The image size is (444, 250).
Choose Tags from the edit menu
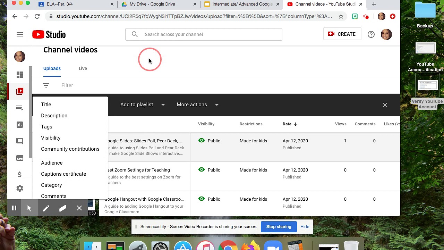coord(70,127)
